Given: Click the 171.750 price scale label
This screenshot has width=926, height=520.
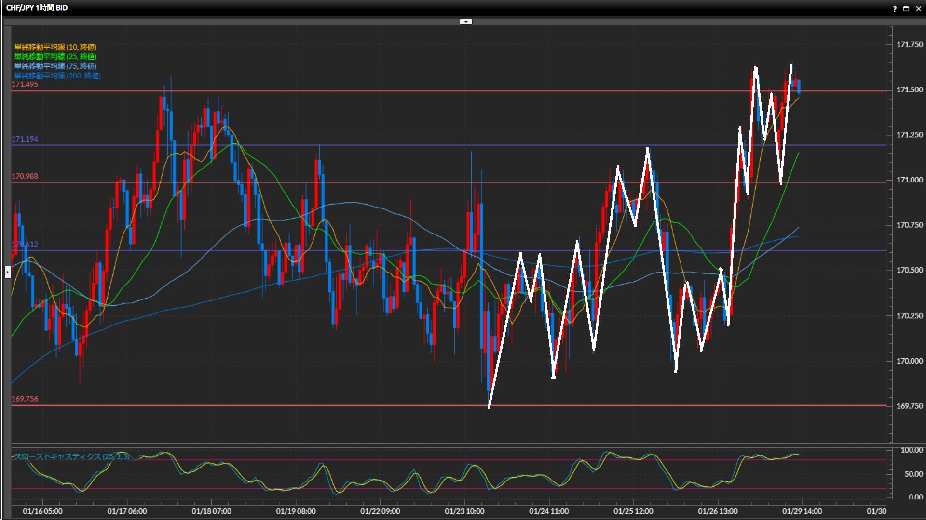Looking at the screenshot, I should 909,44.
